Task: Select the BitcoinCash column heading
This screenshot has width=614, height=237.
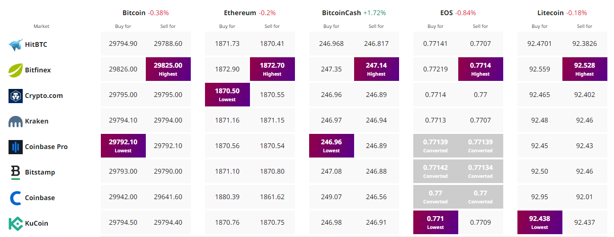Action: click(x=341, y=13)
